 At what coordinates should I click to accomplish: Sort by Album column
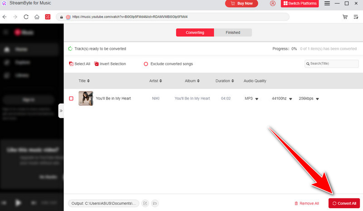pos(192,81)
